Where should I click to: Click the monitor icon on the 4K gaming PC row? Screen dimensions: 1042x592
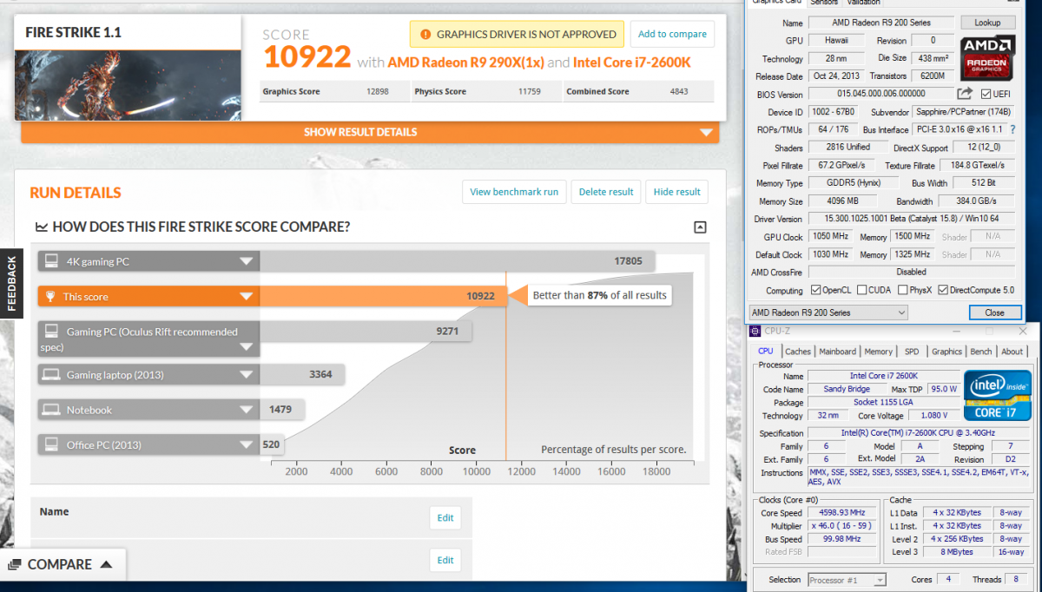[51, 261]
